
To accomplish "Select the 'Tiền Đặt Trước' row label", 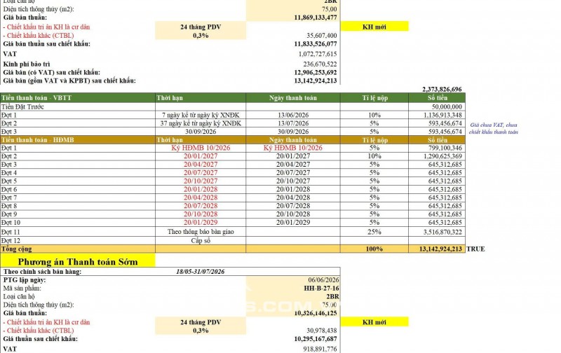I will [22, 107].
